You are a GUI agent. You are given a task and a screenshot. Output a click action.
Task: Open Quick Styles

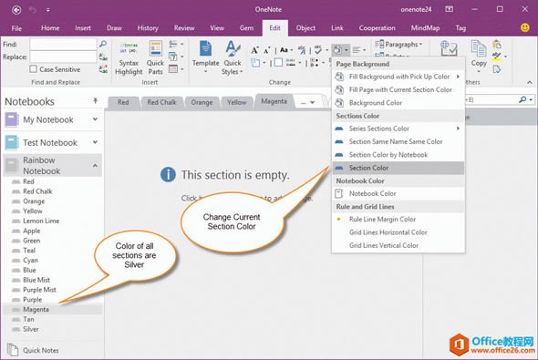(x=233, y=58)
